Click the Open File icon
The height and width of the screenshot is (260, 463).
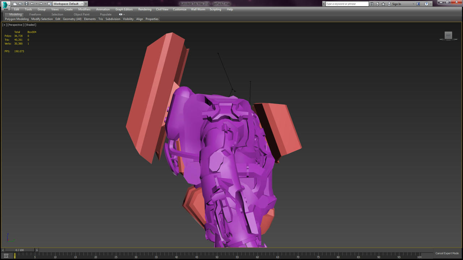(21, 4)
